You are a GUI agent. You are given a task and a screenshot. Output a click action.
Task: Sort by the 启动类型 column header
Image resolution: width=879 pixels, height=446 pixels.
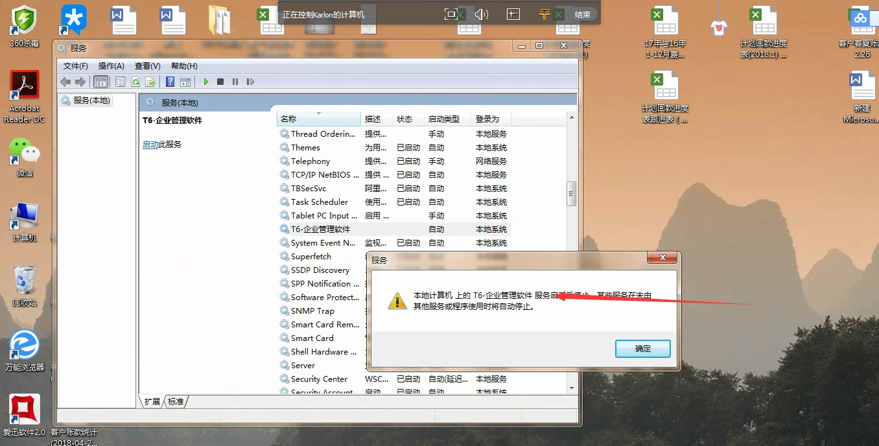pyautogui.click(x=448, y=119)
